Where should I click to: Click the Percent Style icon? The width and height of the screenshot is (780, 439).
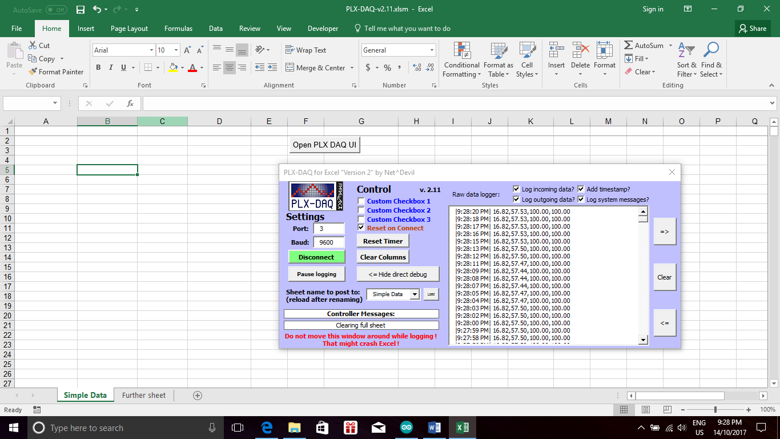[x=387, y=67]
